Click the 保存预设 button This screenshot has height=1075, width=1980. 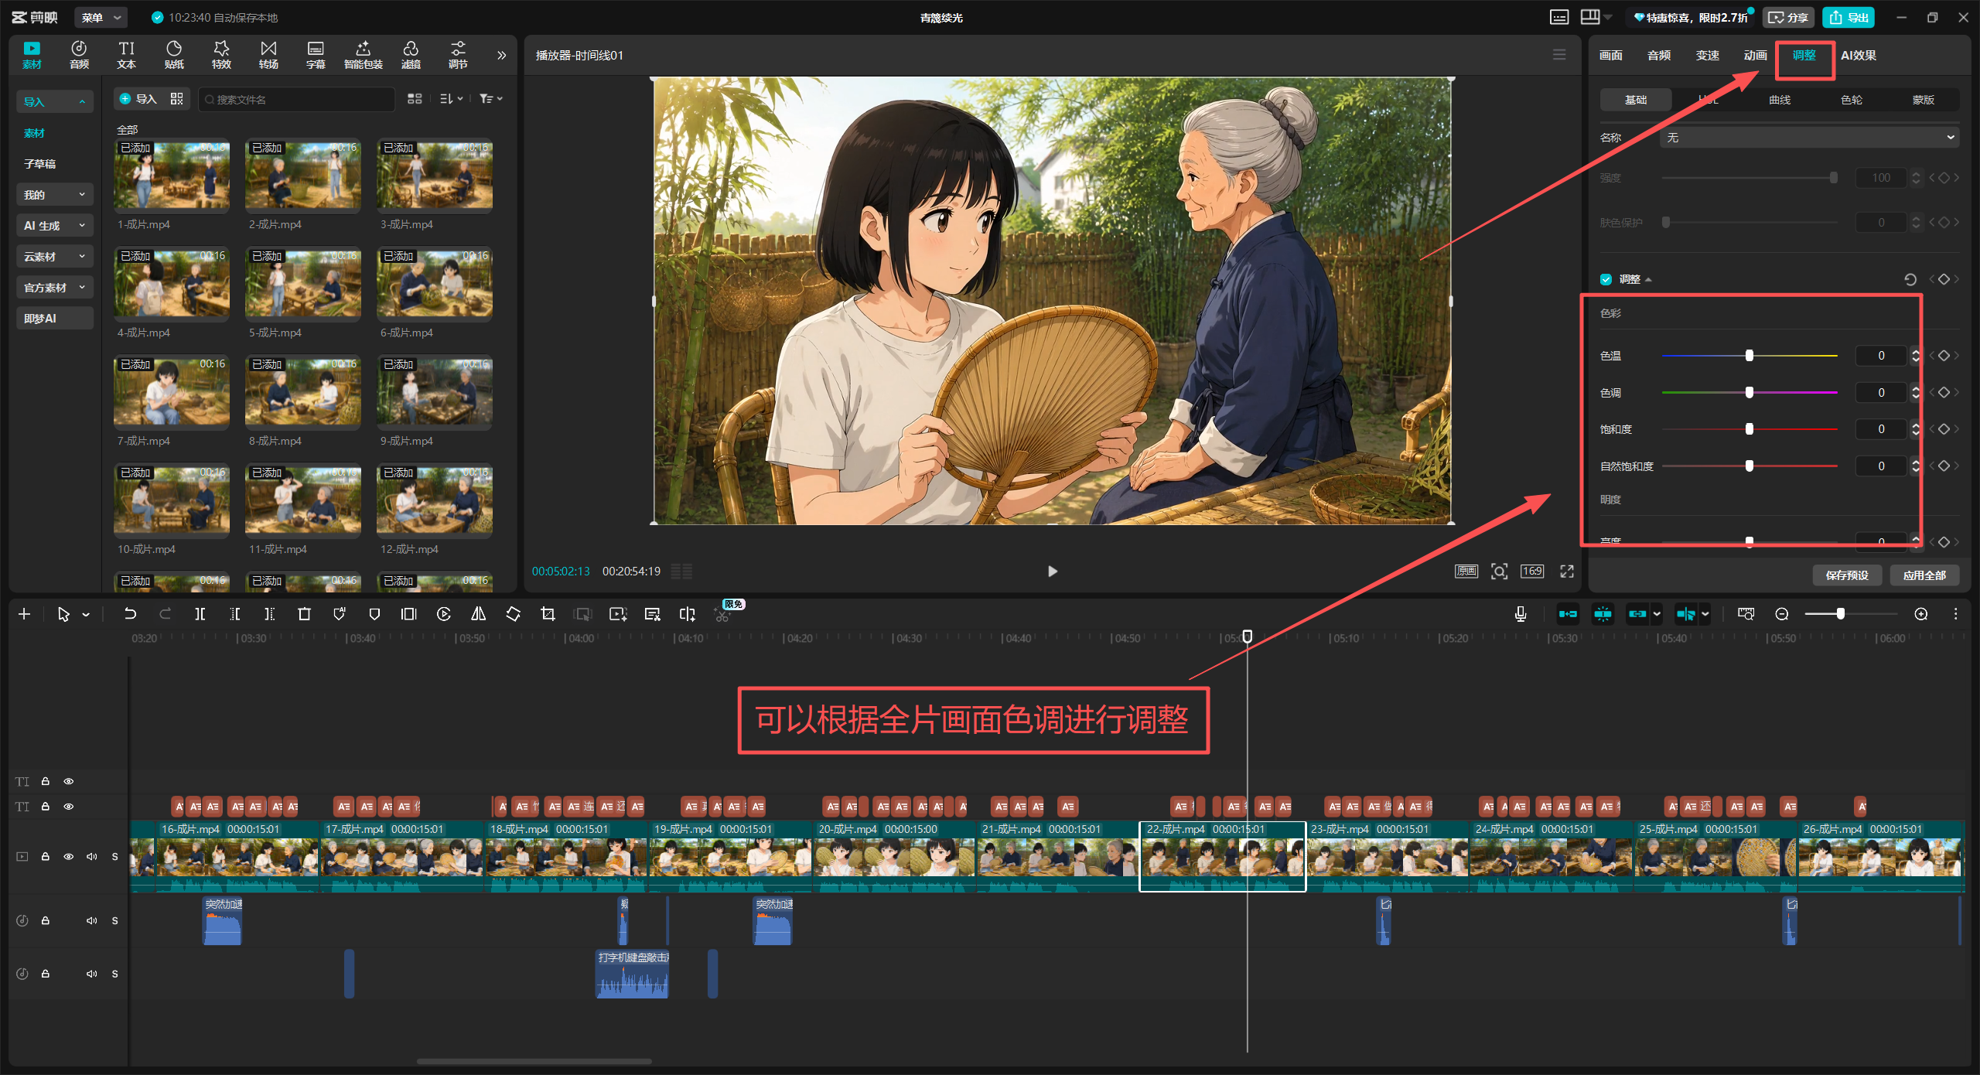1847,575
